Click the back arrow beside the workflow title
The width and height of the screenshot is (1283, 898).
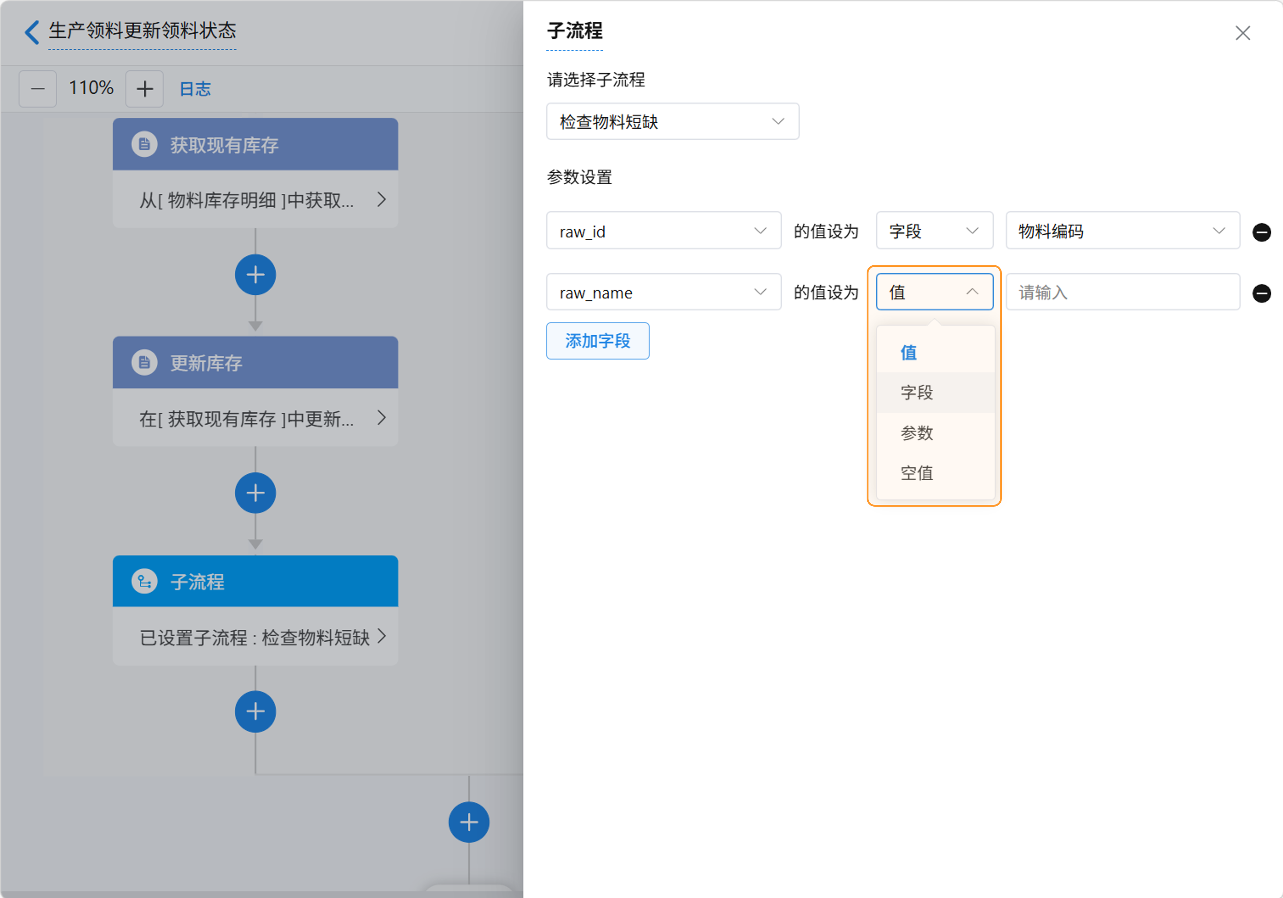tap(32, 32)
